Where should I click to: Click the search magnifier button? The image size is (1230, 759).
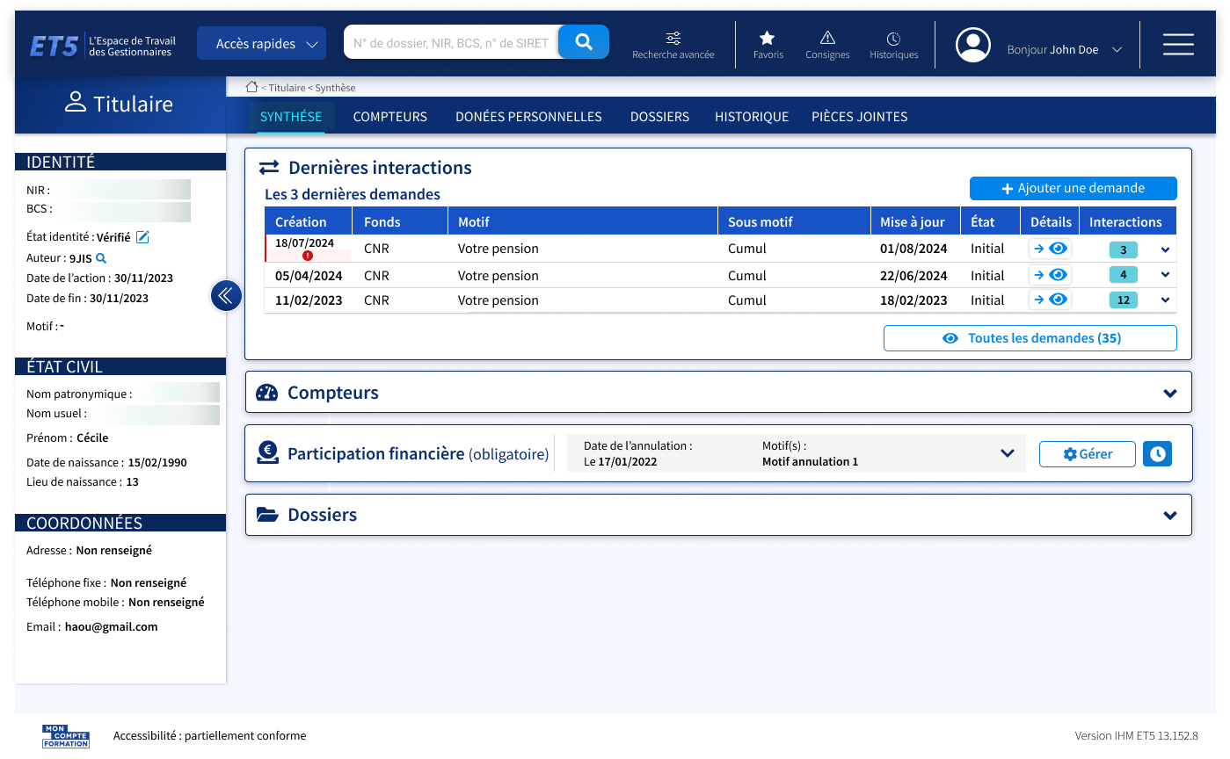pyautogui.click(x=583, y=41)
